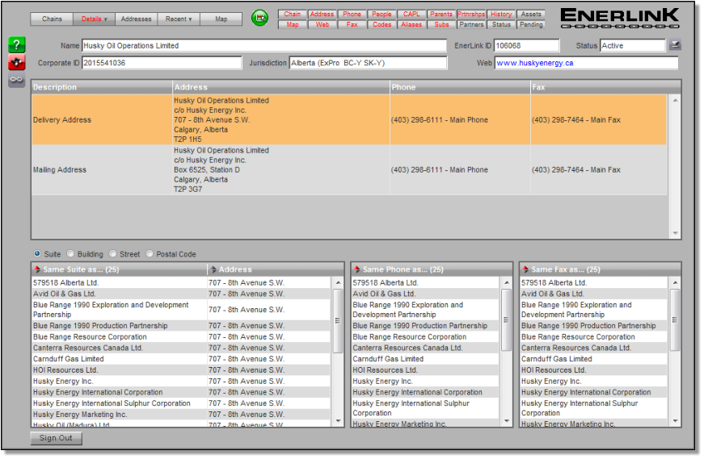
Task: Open the Addresses tab
Action: click(x=136, y=19)
